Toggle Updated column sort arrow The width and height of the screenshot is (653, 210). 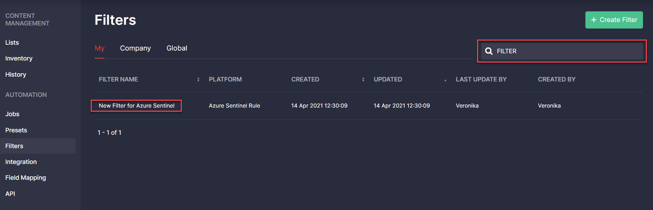tap(445, 80)
